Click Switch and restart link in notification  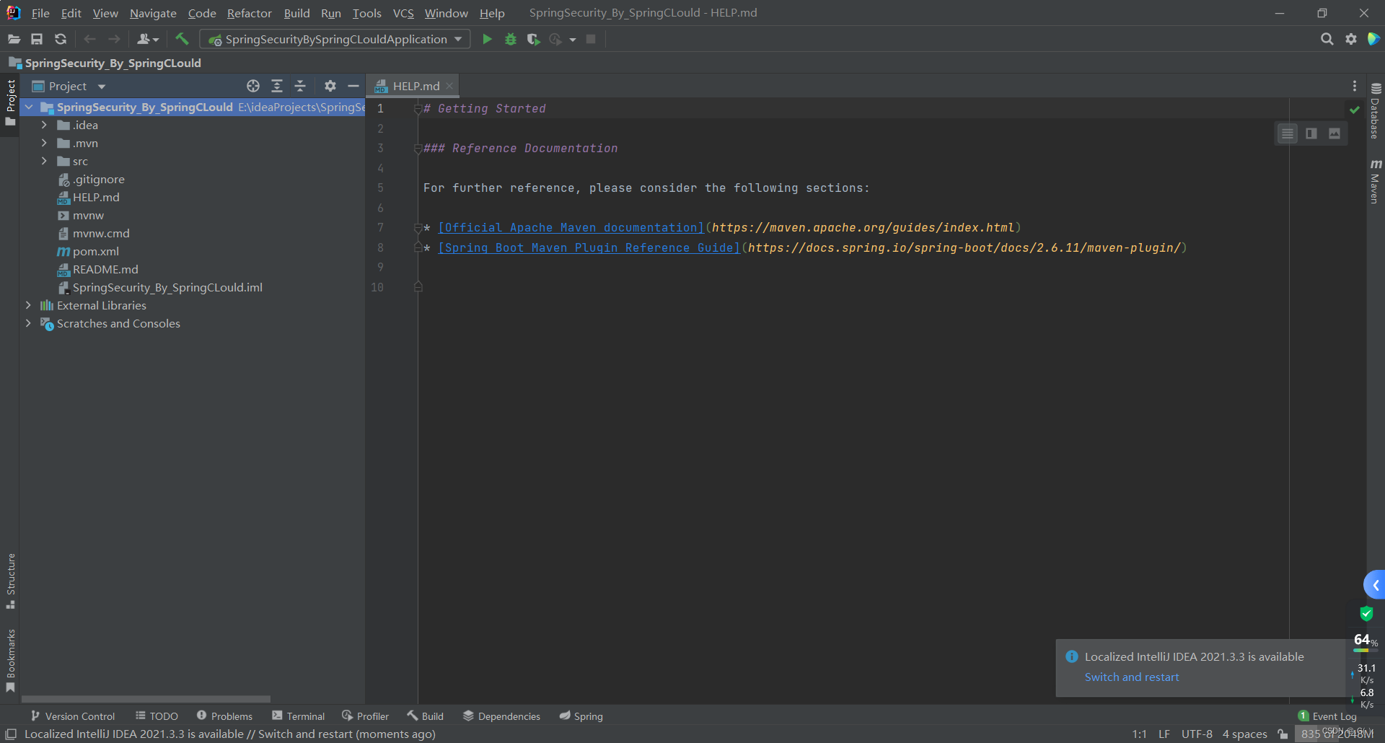pos(1132,677)
